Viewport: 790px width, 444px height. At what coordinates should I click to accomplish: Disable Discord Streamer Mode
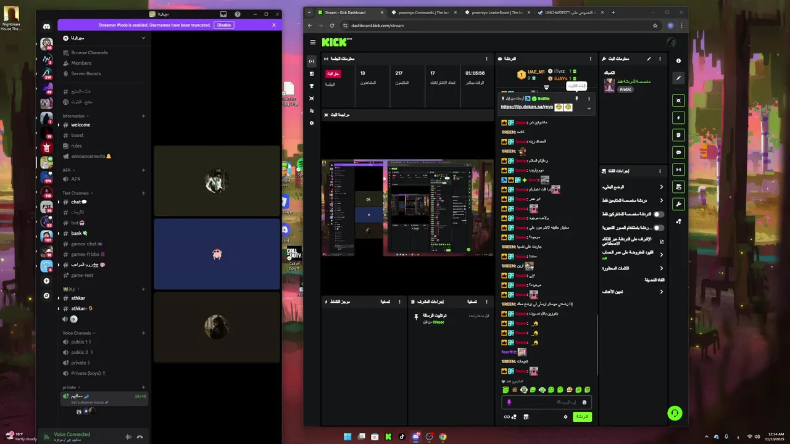click(223, 25)
